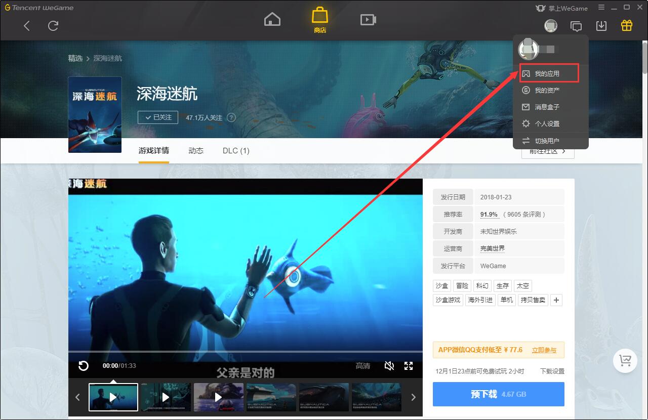The width and height of the screenshot is (648, 420).
Task: Click the 单机 tag
Action: coord(507,300)
